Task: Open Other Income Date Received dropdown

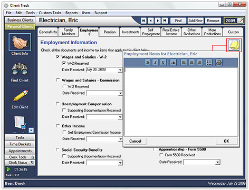Action: [x=120, y=139]
